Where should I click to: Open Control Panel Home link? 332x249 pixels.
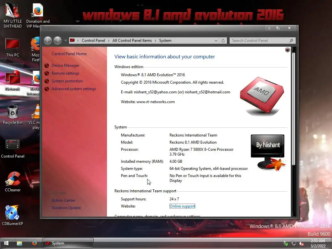click(x=69, y=54)
